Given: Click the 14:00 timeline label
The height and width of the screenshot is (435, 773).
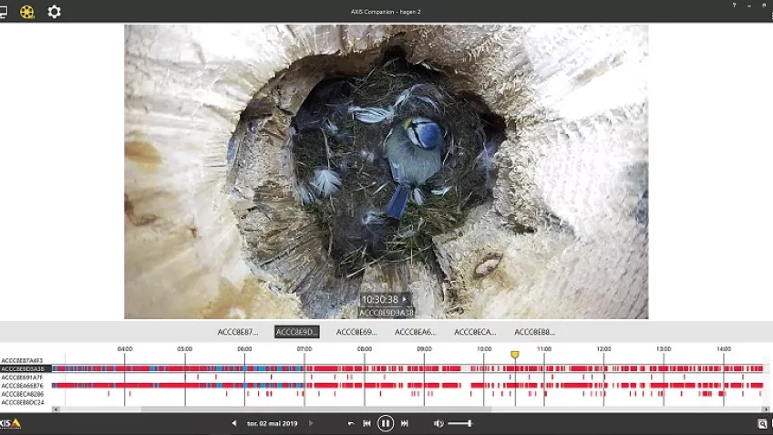Looking at the screenshot, I should tap(724, 348).
